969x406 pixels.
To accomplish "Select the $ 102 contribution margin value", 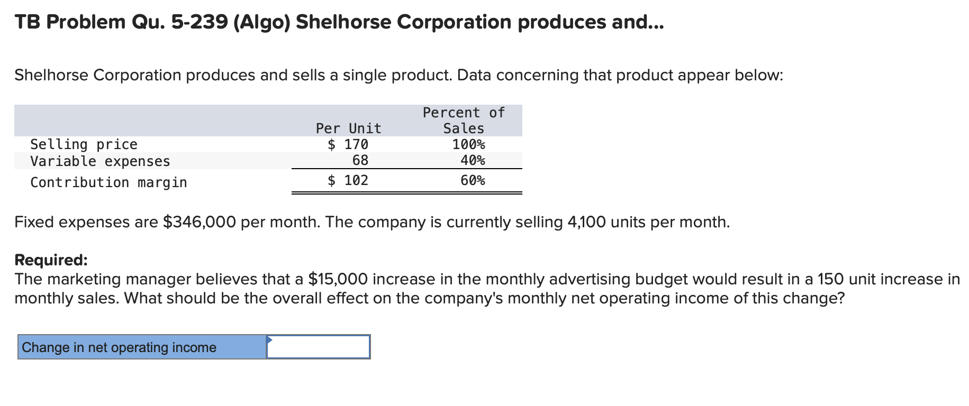I will (x=348, y=180).
